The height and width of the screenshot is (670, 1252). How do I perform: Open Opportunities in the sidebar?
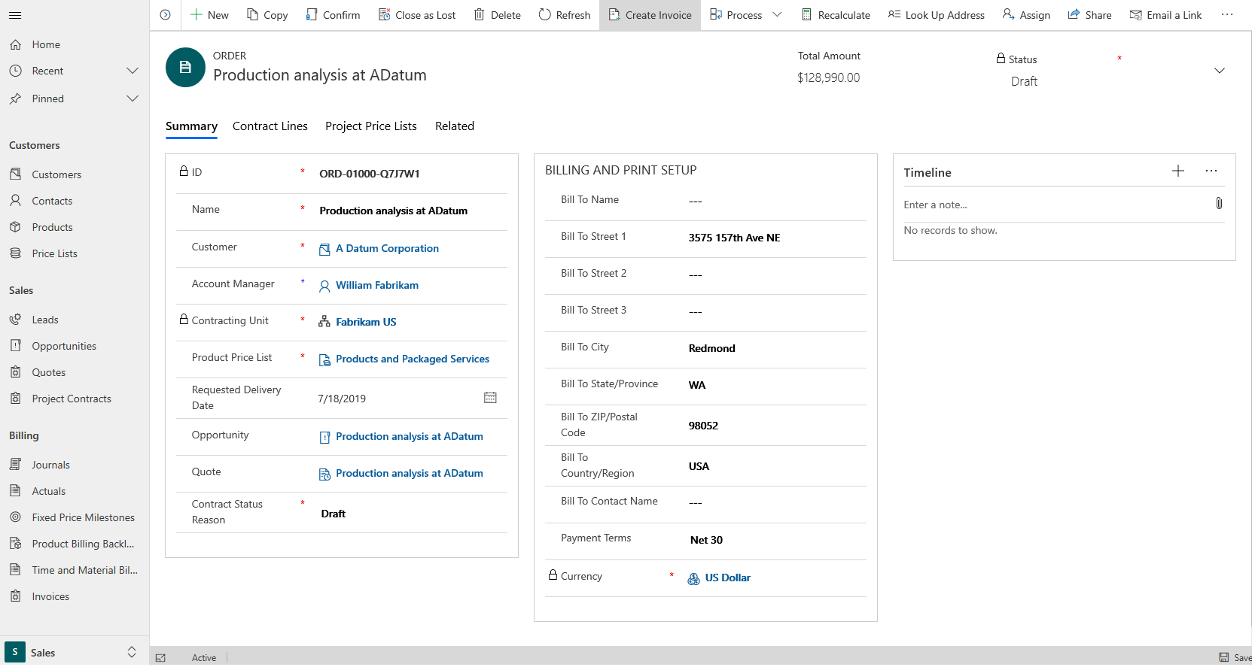[x=64, y=346]
